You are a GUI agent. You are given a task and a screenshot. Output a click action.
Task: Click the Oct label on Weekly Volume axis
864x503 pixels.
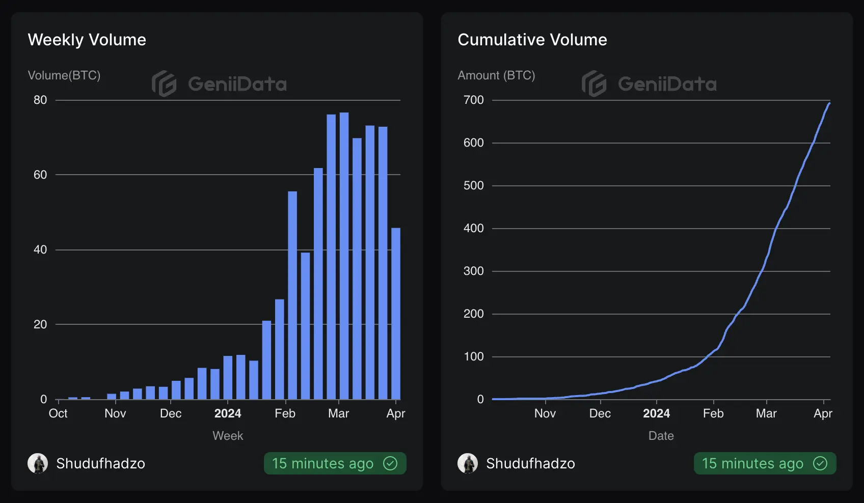point(58,413)
